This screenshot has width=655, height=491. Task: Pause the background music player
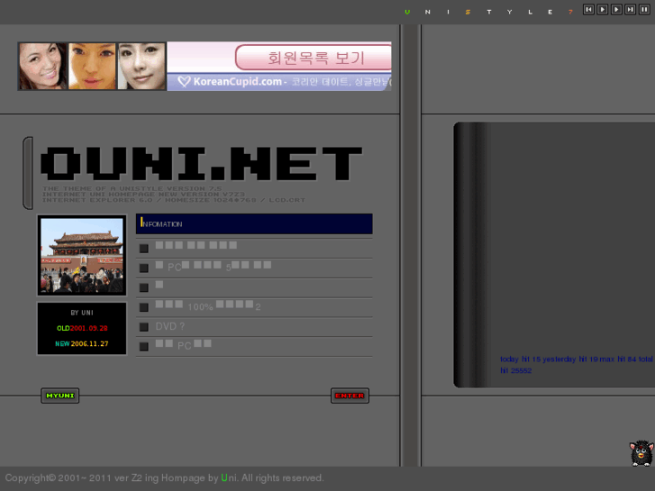[644, 10]
